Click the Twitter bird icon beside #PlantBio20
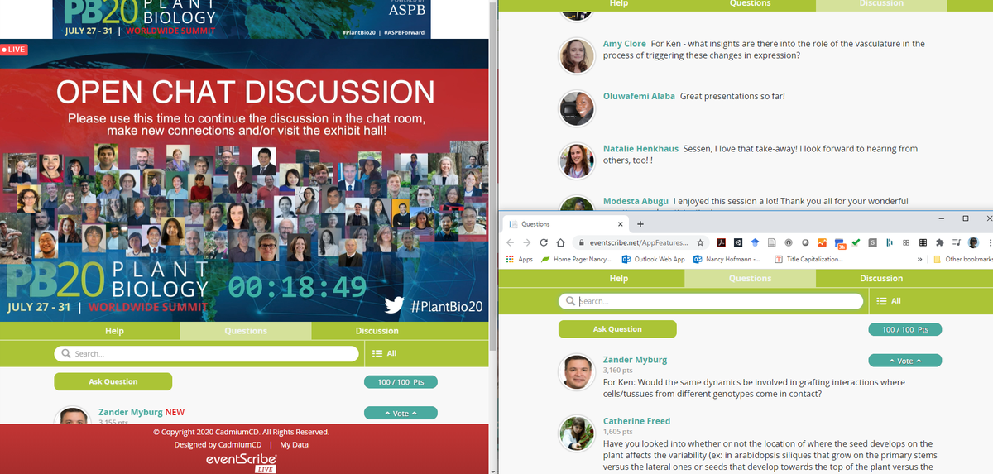The width and height of the screenshot is (993, 474). click(x=395, y=305)
